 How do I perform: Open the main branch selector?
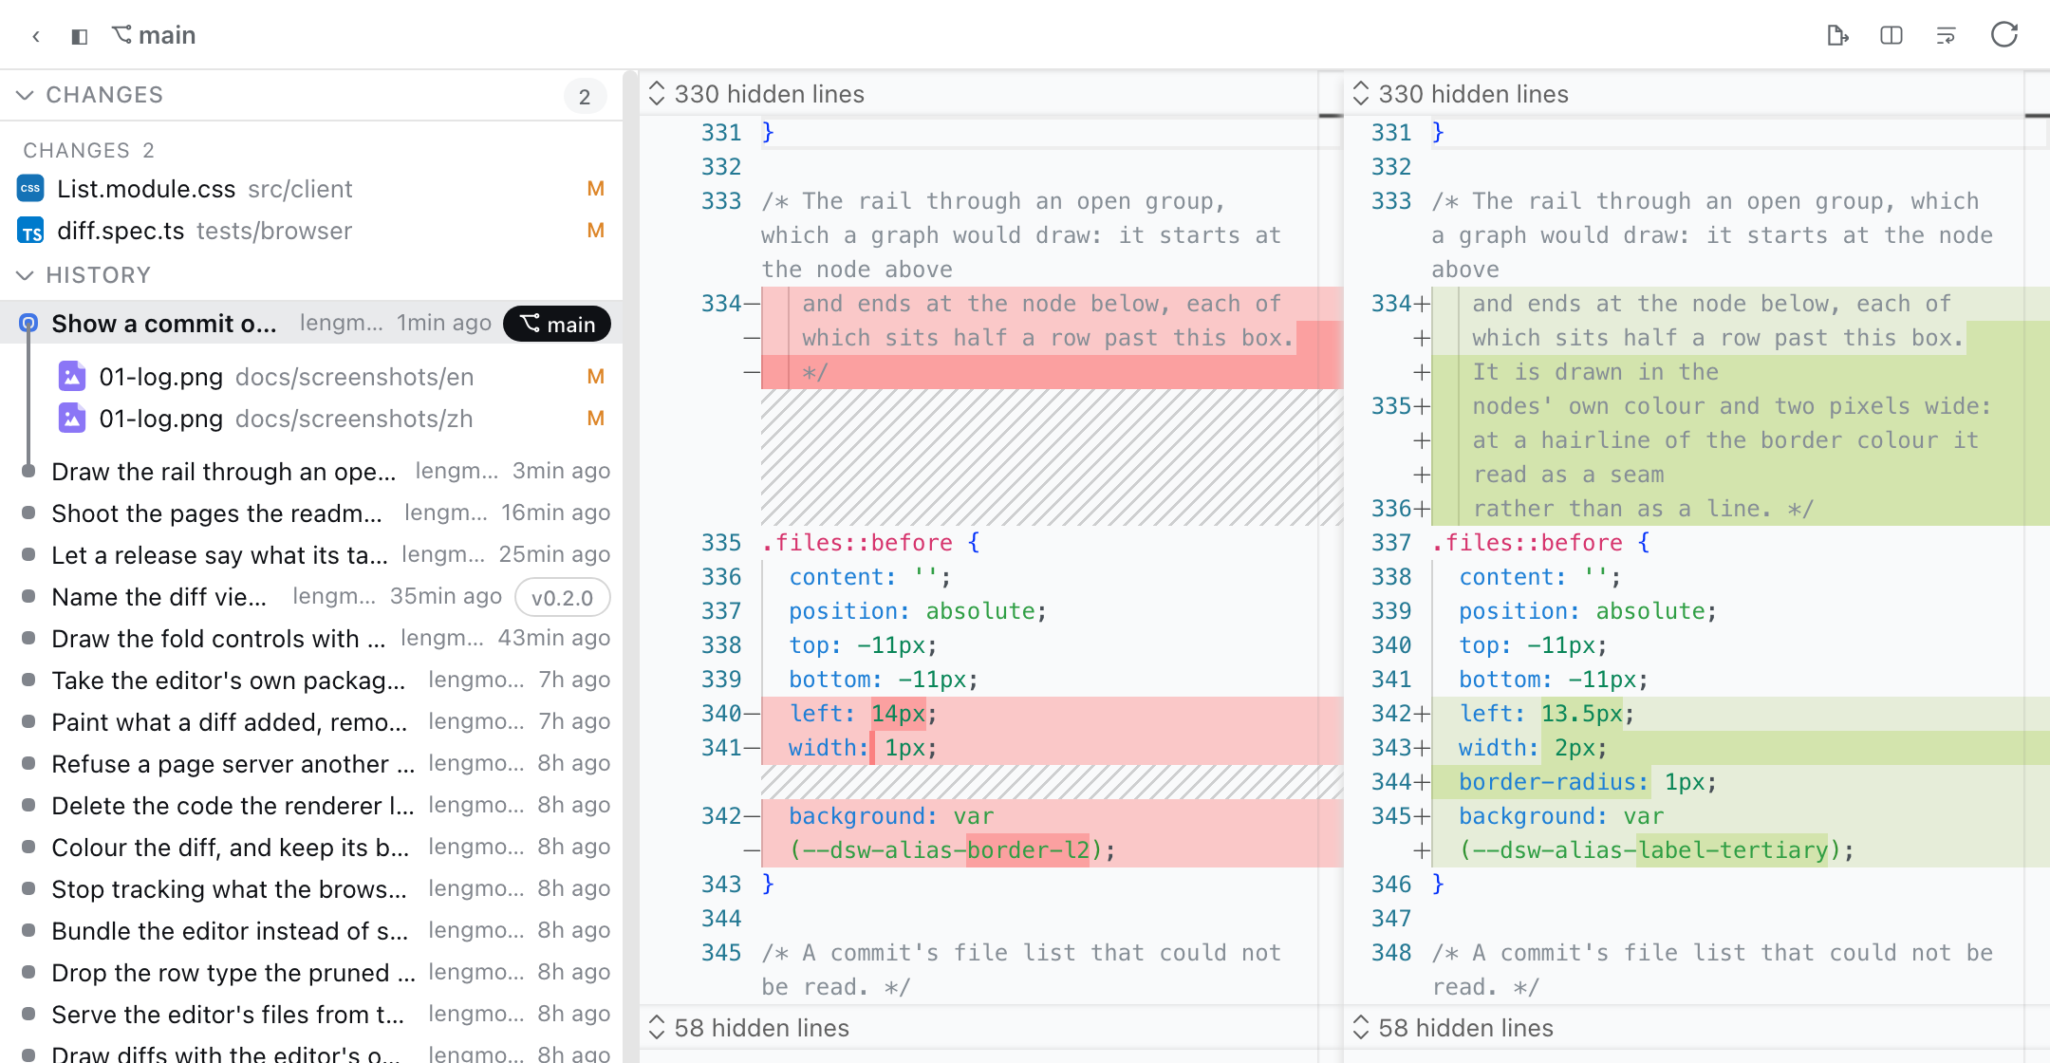[x=154, y=35]
